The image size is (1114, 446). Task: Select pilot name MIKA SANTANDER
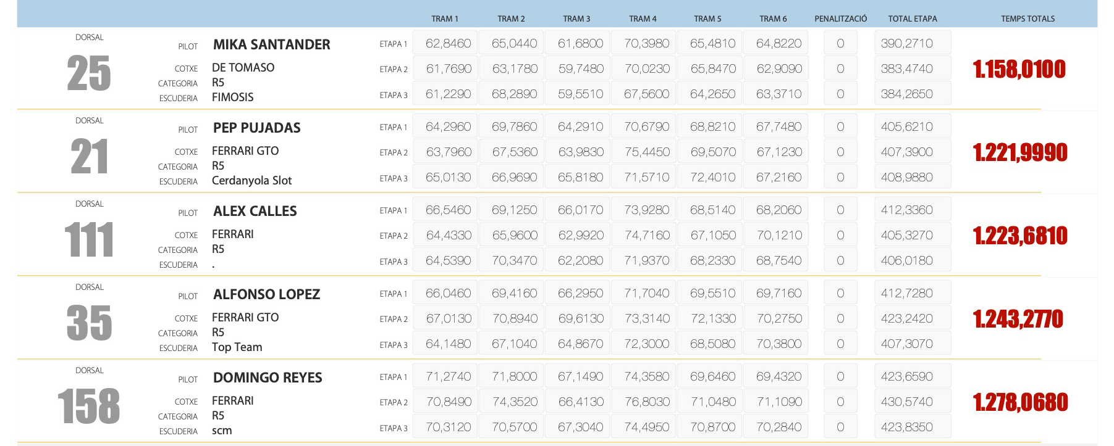271,44
